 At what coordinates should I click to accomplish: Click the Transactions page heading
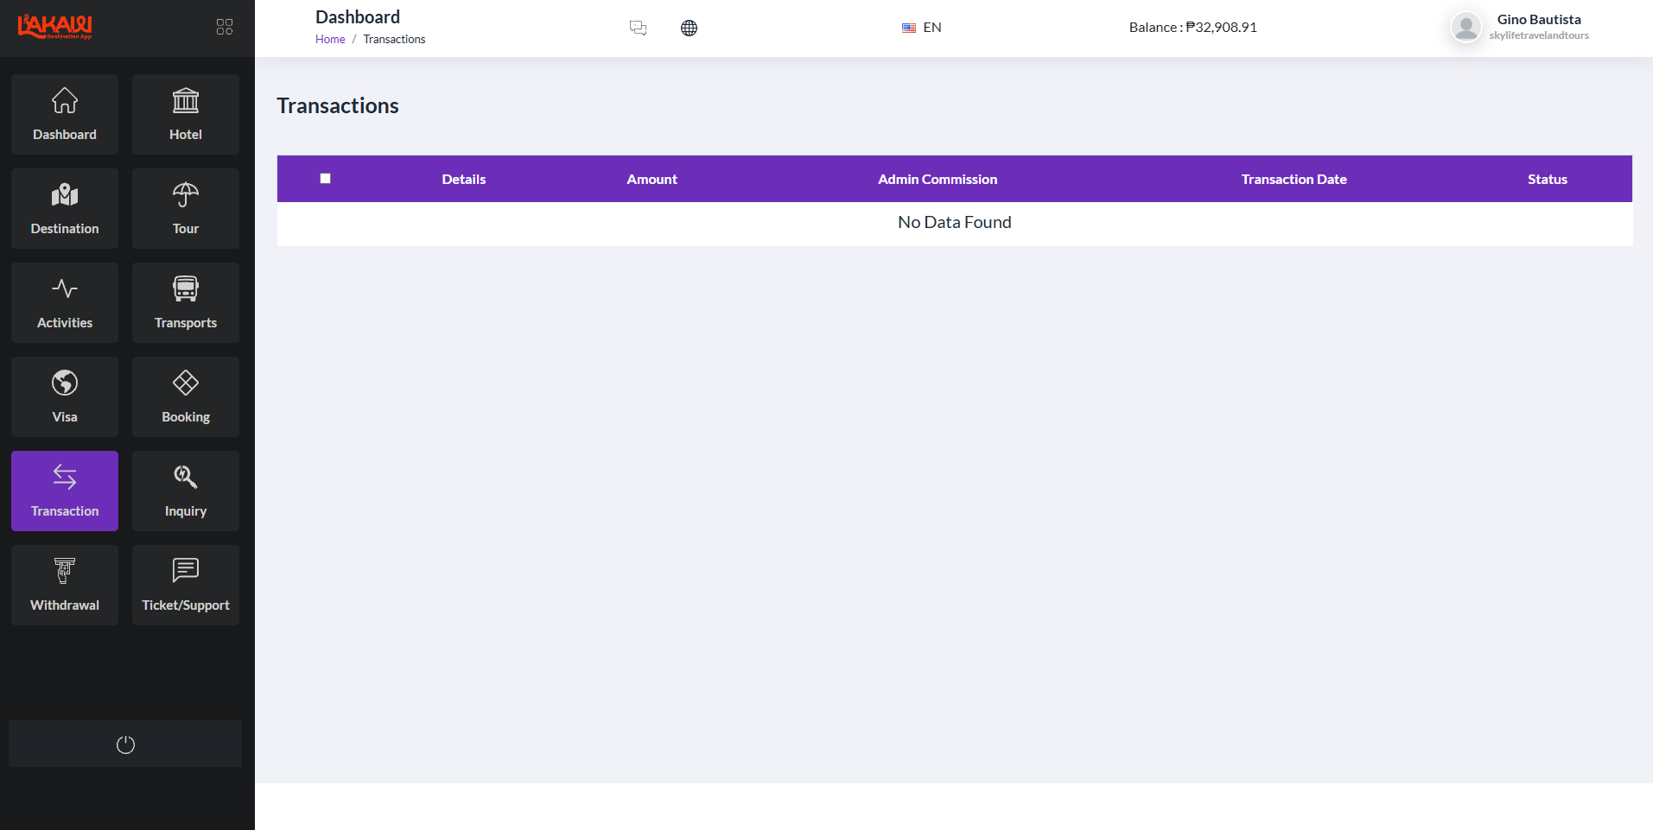coord(338,106)
